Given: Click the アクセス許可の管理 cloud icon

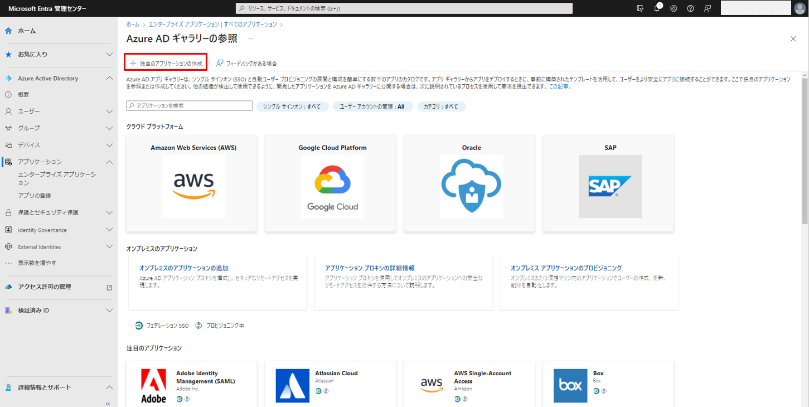Looking at the screenshot, I should click(8, 287).
